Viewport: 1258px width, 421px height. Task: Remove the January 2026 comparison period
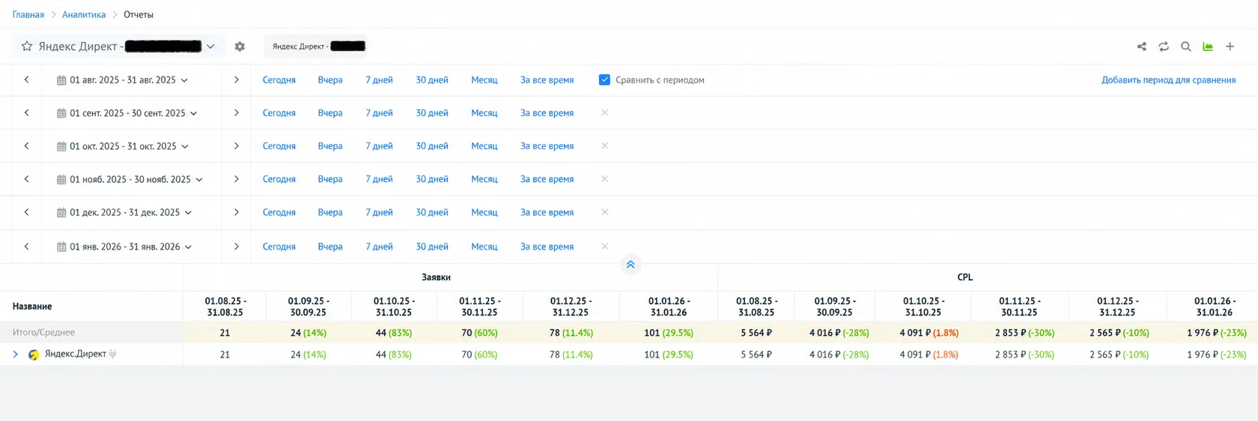[x=604, y=246]
